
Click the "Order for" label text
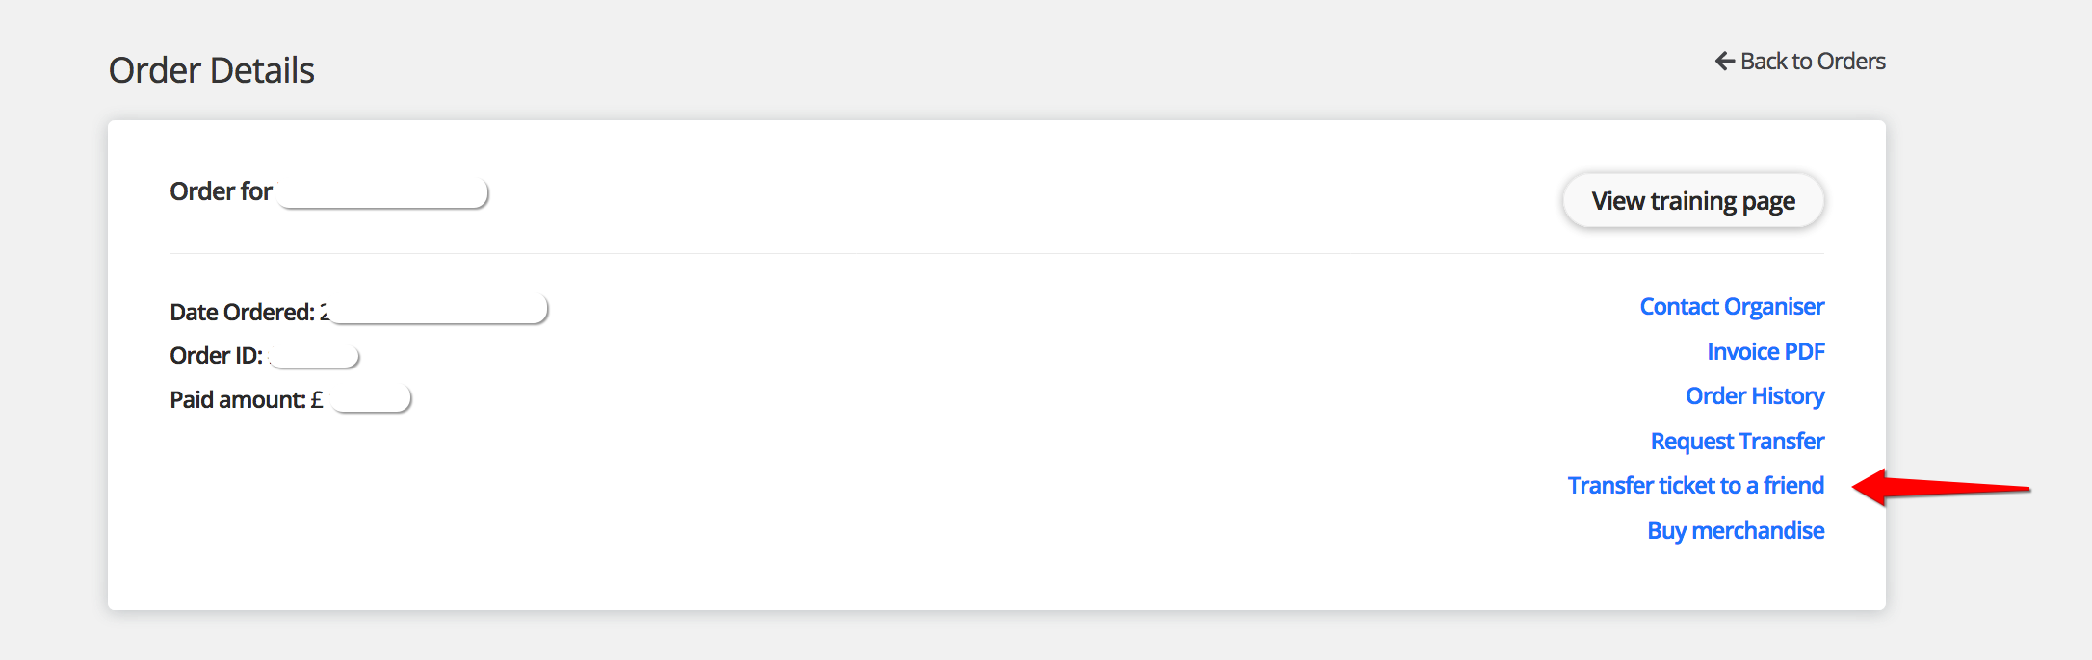point(221,191)
